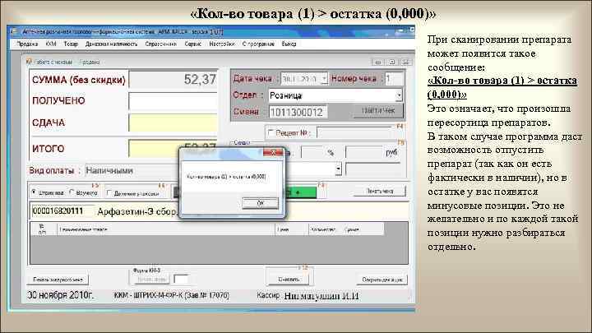Expand the Отдел Розница dropdown
The image size is (592, 333).
tap(399, 95)
